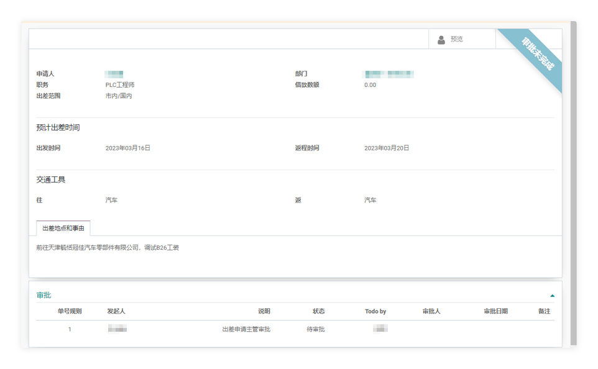Screen dimensions: 598x369
Task: Sort by the 状态 column header
Action: click(x=318, y=311)
